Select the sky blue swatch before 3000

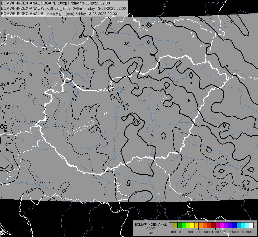[x=239, y=225]
